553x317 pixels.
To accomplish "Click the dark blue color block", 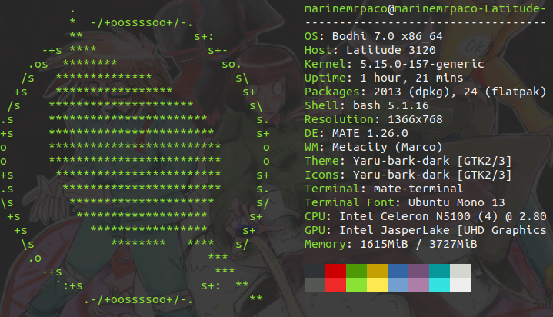I will (398, 271).
